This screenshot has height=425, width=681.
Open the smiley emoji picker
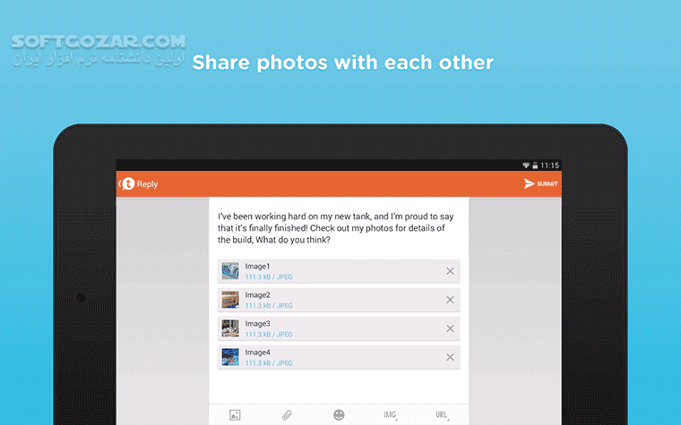tap(339, 415)
